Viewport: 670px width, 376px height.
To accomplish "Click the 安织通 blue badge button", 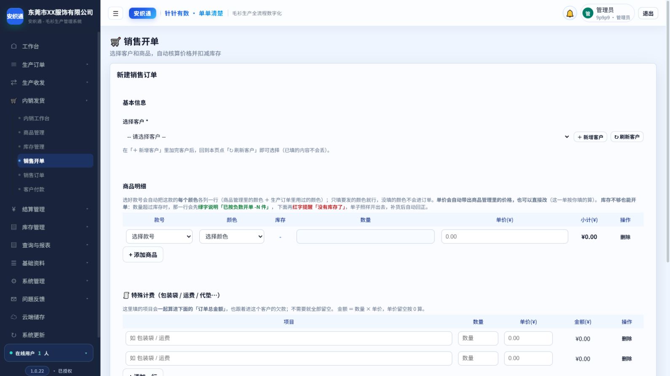I will point(142,13).
